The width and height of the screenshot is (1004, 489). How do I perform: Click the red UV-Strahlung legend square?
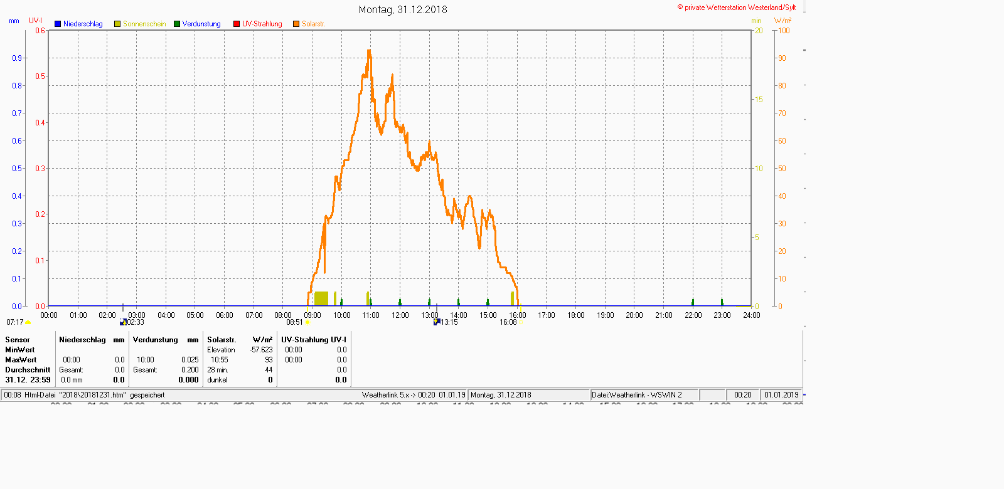pos(237,24)
